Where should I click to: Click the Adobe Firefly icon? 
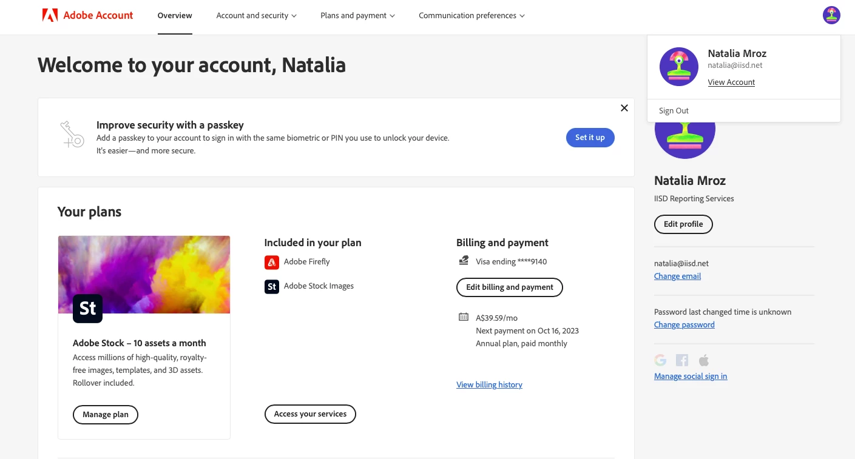click(271, 262)
